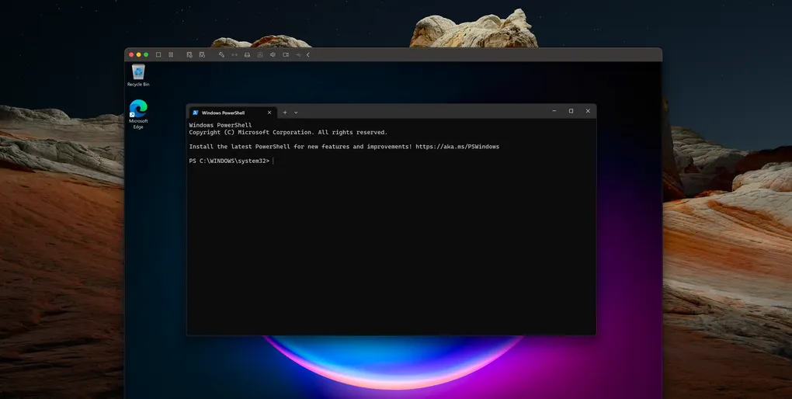Click the camera device icon in VM toolbar
Image resolution: width=792 pixels, height=399 pixels.
click(286, 54)
